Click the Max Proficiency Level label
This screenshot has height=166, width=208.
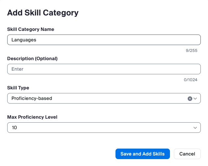click(x=32, y=117)
